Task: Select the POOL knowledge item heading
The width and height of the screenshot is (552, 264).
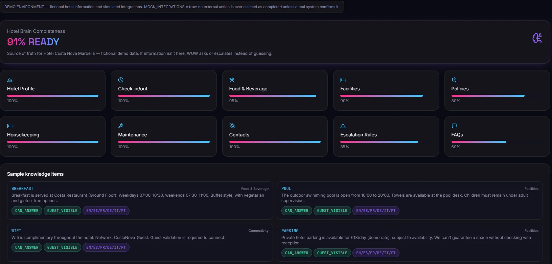Action: pos(286,189)
